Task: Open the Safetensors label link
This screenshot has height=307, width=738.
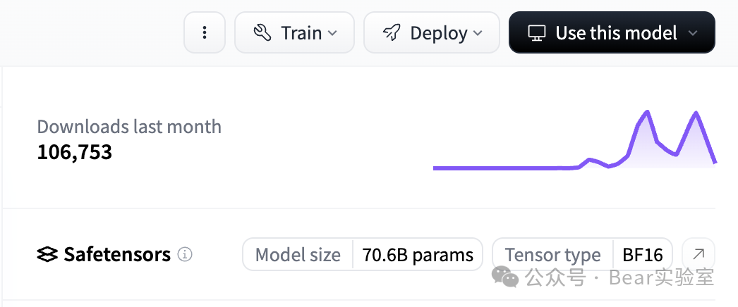Action: 117,254
